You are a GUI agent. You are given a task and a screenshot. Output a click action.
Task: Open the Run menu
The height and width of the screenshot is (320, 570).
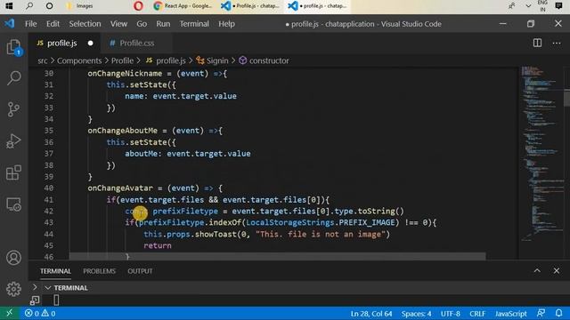pos(163,24)
